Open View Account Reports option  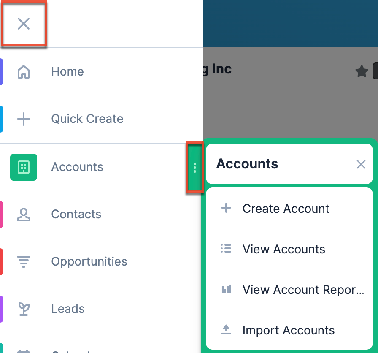pyautogui.click(x=302, y=290)
